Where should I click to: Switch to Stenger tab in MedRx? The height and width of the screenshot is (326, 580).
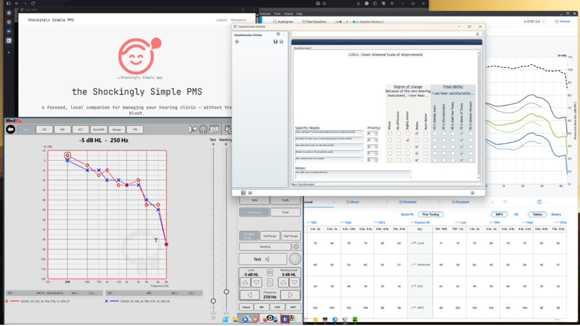coord(117,130)
